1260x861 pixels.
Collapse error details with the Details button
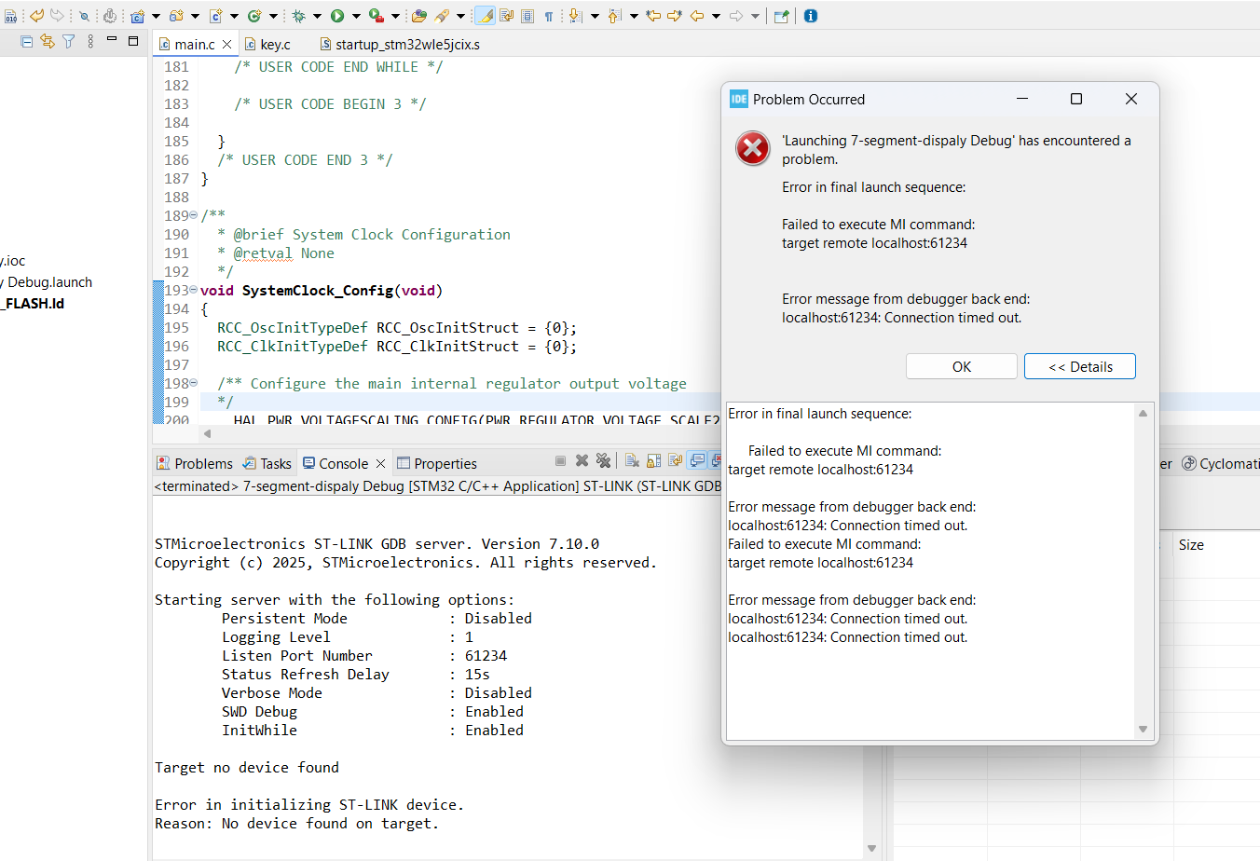tap(1079, 366)
